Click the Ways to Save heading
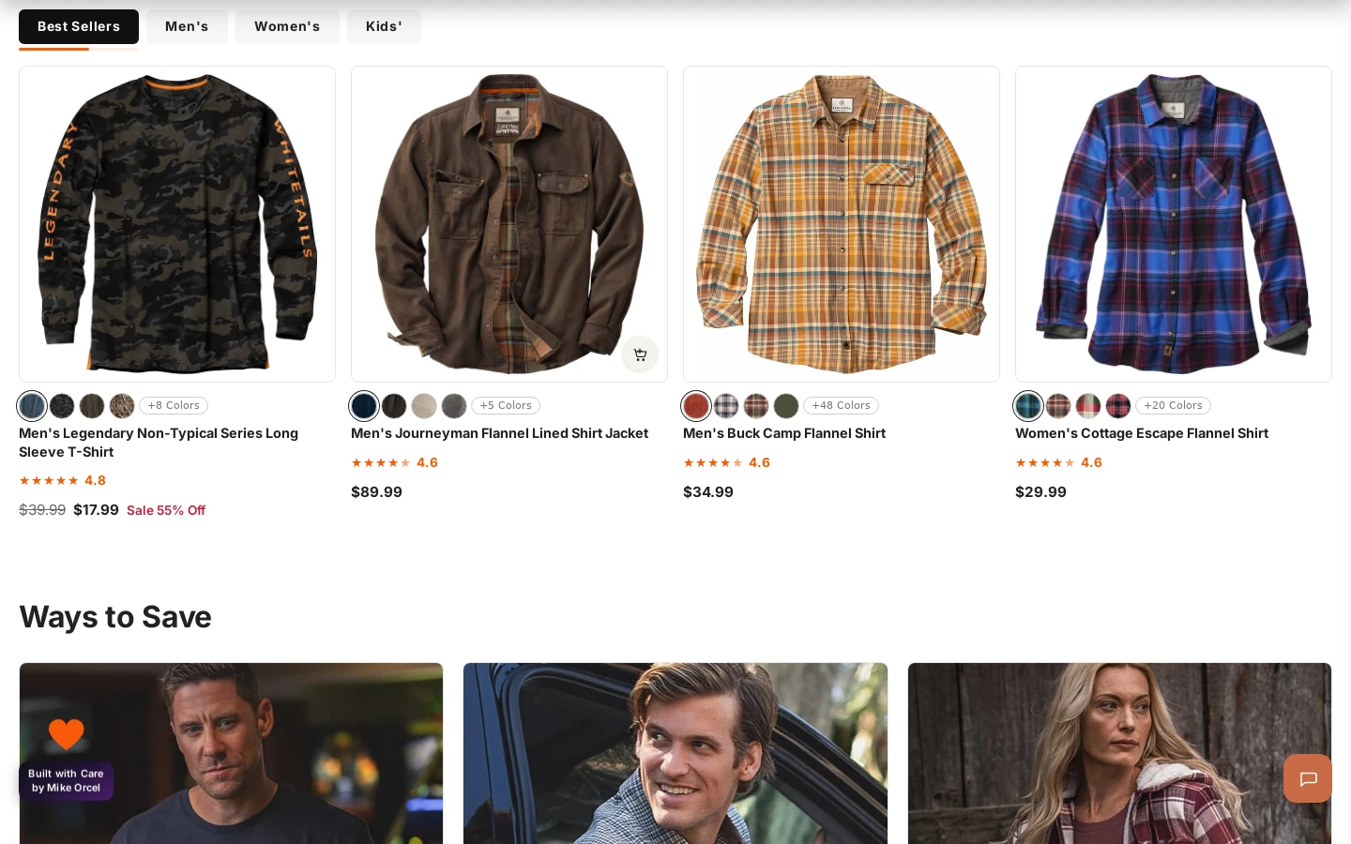The image size is (1351, 844). pos(115,617)
